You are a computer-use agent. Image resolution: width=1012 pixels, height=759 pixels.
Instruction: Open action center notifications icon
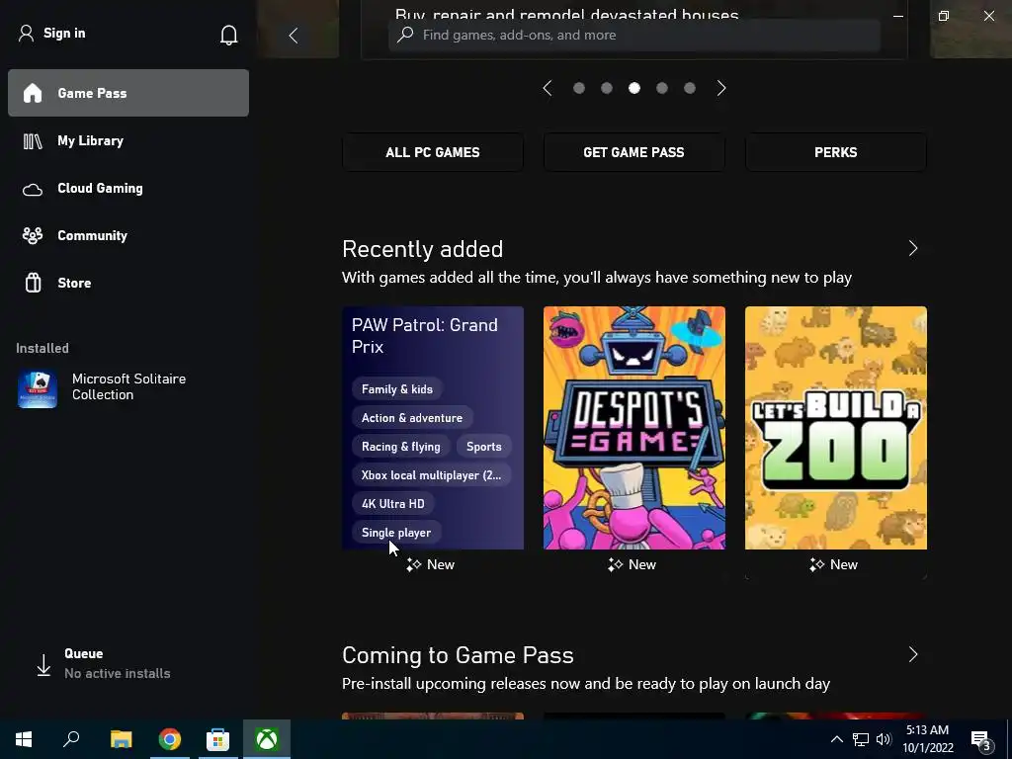[981, 740]
